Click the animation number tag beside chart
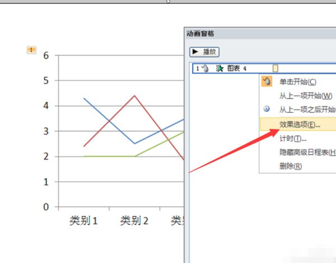This screenshot has height=263, width=336. (31, 50)
